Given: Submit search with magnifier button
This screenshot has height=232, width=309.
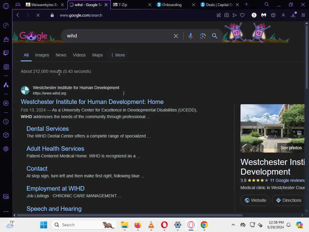Looking at the screenshot, I should point(215,36).
